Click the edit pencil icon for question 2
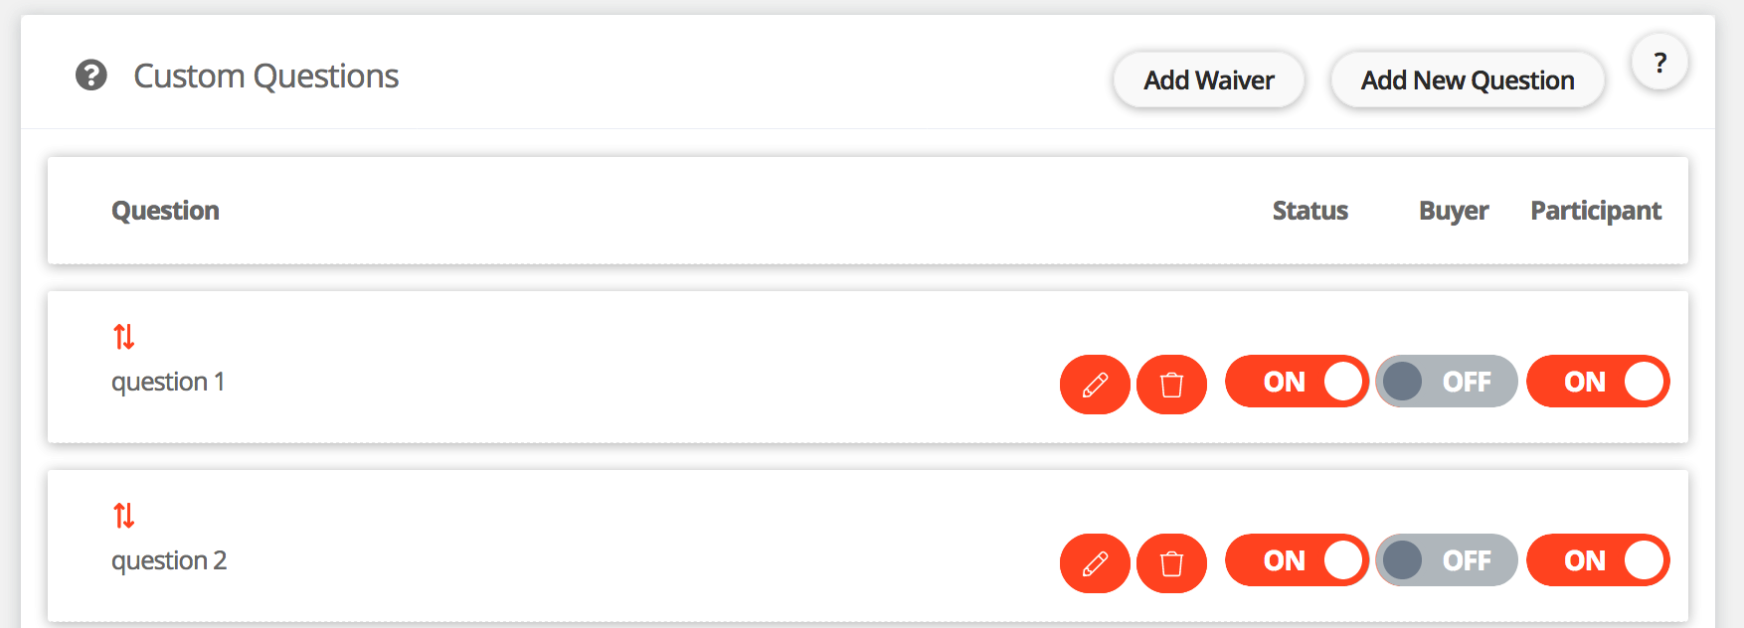The width and height of the screenshot is (1744, 628). point(1095,563)
